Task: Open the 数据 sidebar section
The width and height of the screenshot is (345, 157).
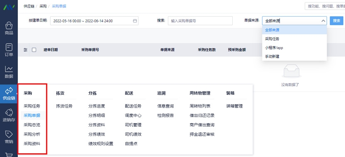Action: (9, 72)
